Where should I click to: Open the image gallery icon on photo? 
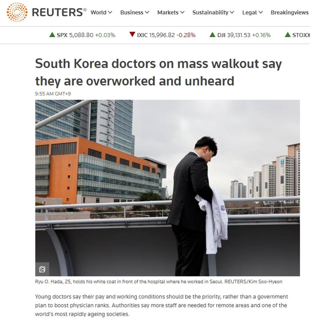click(x=42, y=269)
